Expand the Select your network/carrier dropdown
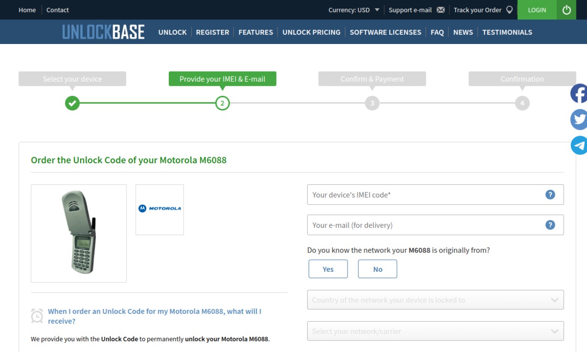 435,331
